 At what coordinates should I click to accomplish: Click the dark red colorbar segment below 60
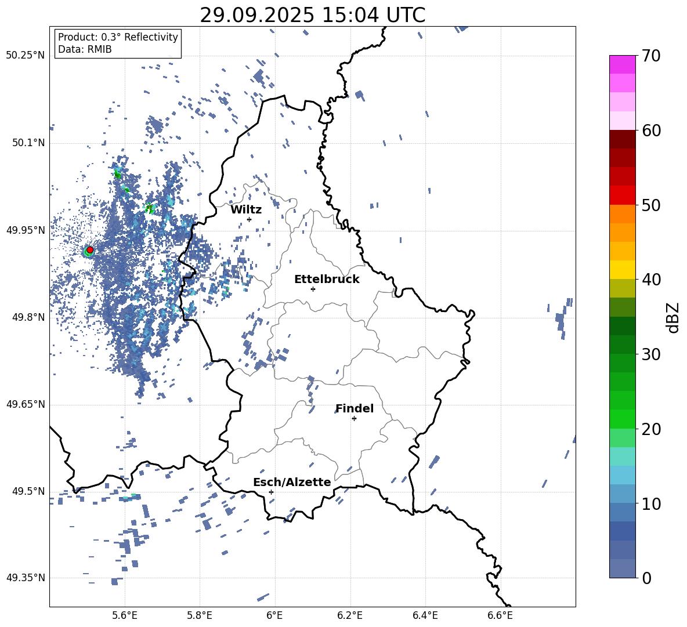[x=622, y=139]
